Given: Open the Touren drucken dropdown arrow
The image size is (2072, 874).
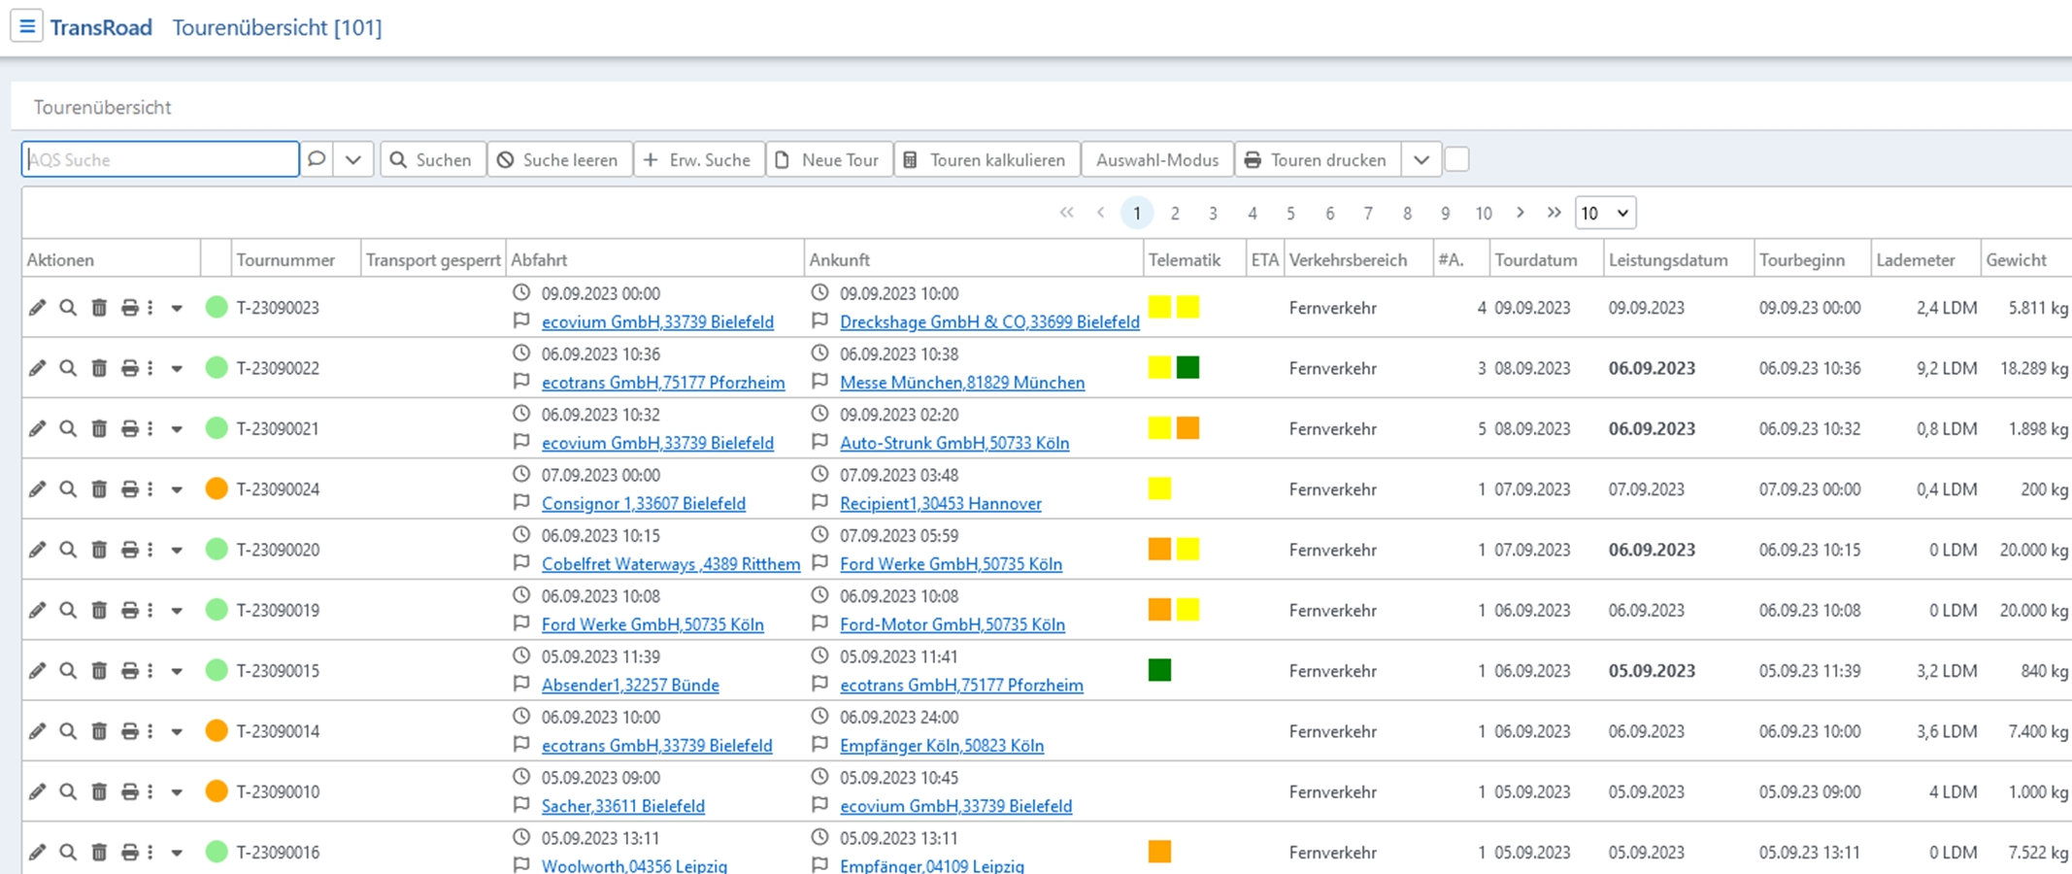Looking at the screenshot, I should click(x=1421, y=159).
